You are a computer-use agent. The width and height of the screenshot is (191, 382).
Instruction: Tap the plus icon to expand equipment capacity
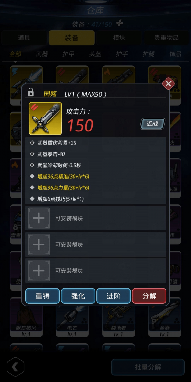click(x=119, y=23)
